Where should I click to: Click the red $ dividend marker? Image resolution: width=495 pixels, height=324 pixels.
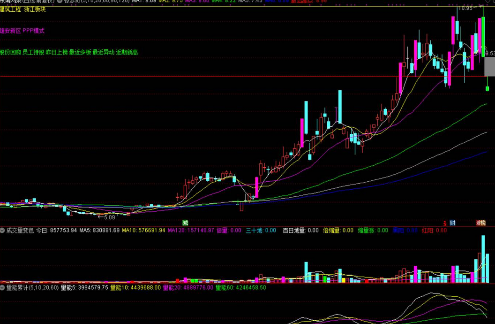coord(445,224)
